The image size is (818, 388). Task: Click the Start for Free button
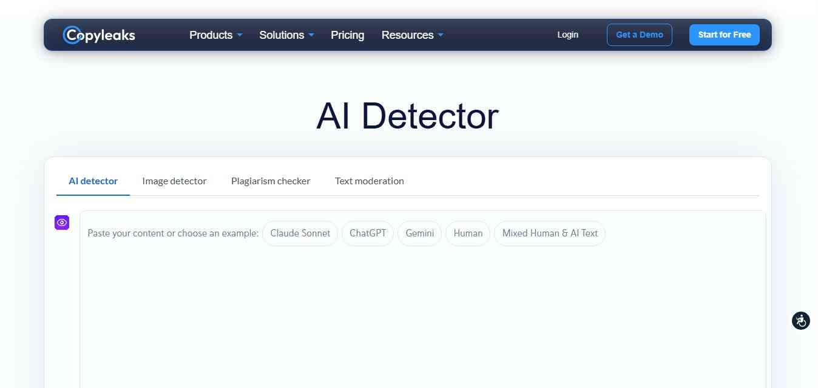725,35
